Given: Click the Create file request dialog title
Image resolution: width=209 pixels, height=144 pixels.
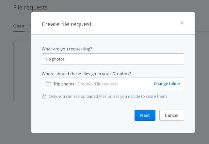Looking at the screenshot, I should coord(67,24).
